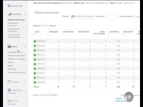Open Логотипы in the Промо menu
The height and width of the screenshot is (107, 143).
(x=12, y=69)
